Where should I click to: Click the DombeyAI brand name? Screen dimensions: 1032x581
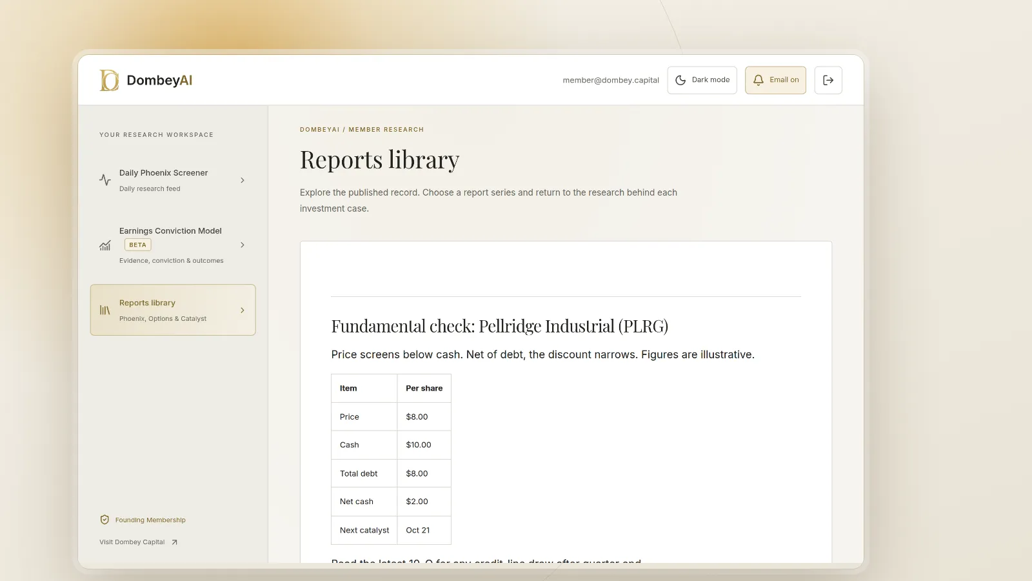point(159,80)
